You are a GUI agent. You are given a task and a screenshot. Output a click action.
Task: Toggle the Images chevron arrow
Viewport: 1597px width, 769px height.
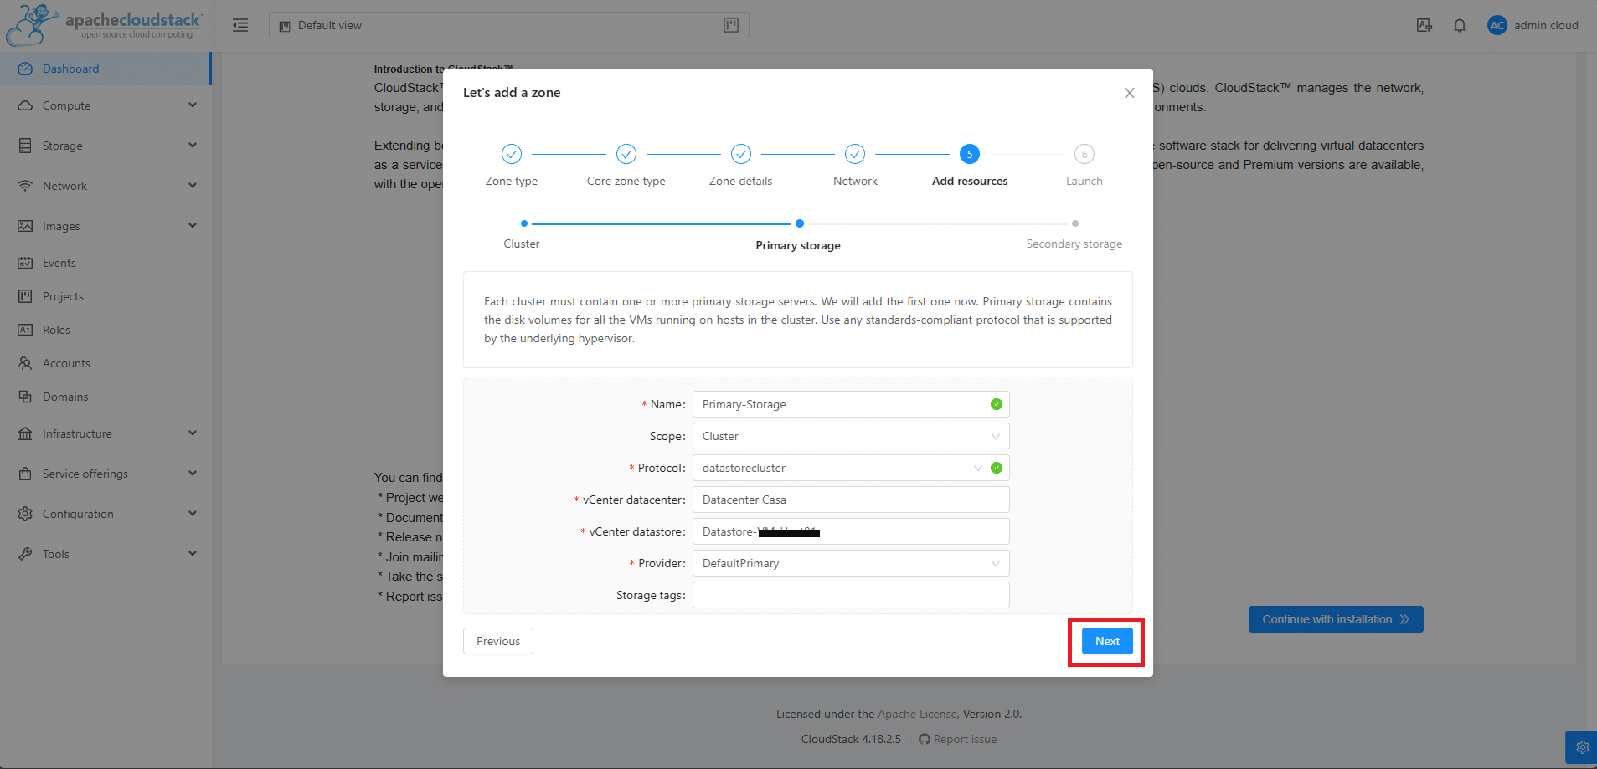point(193,226)
